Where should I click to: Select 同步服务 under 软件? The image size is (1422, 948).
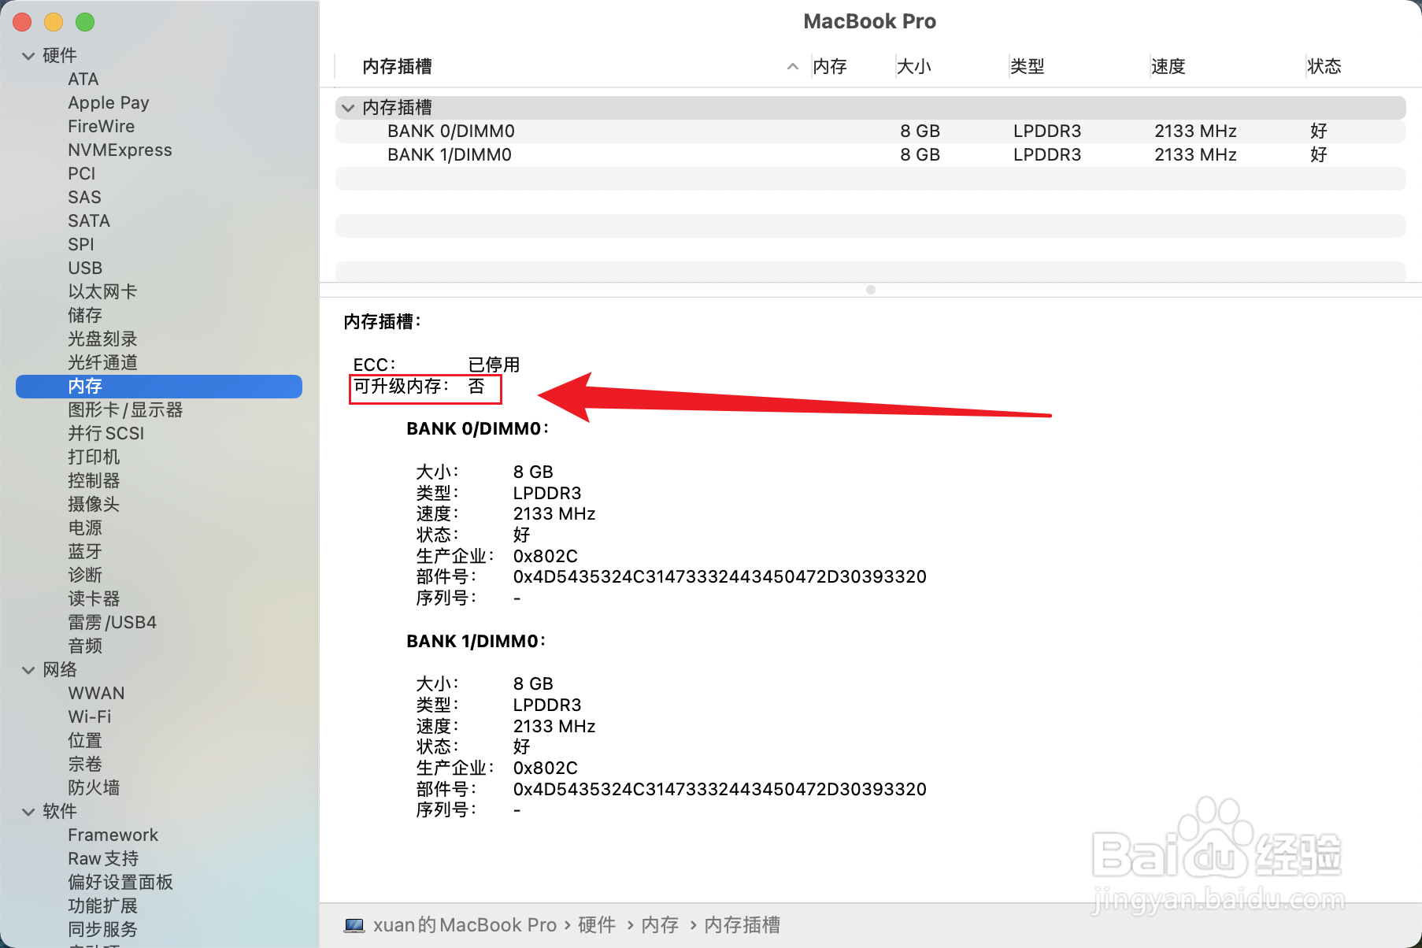tap(102, 930)
